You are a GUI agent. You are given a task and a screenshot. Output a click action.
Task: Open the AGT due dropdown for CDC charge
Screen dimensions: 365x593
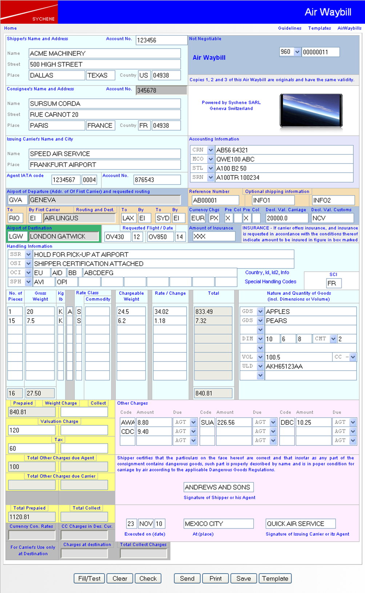point(193,431)
